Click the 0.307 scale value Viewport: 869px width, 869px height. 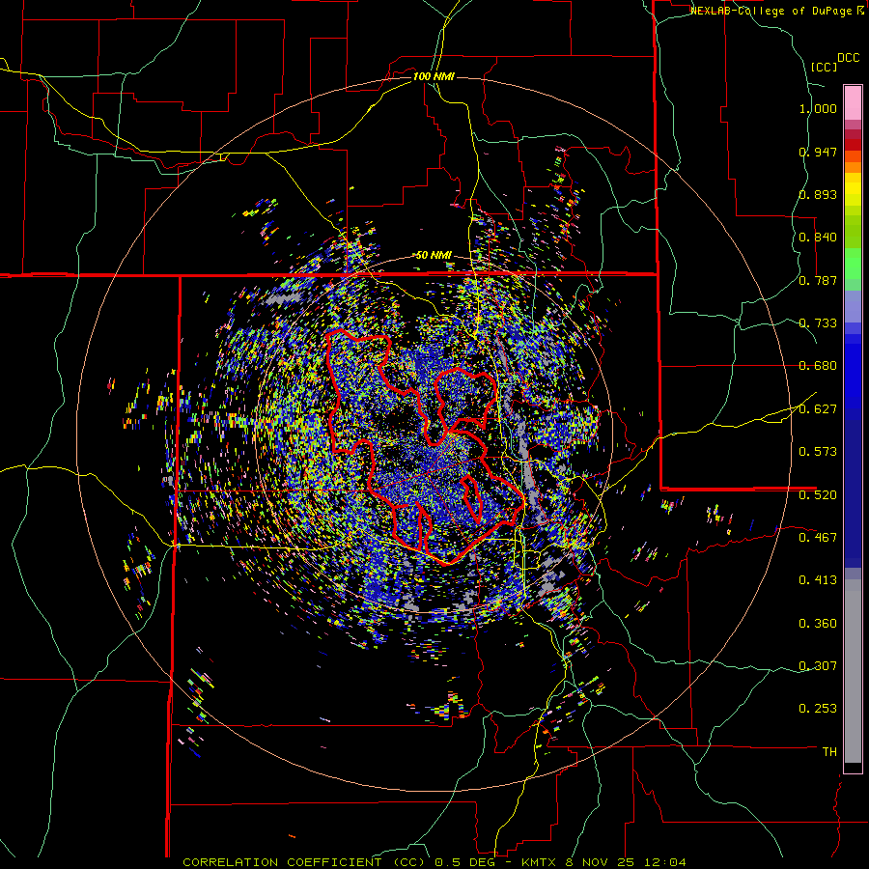tap(818, 666)
